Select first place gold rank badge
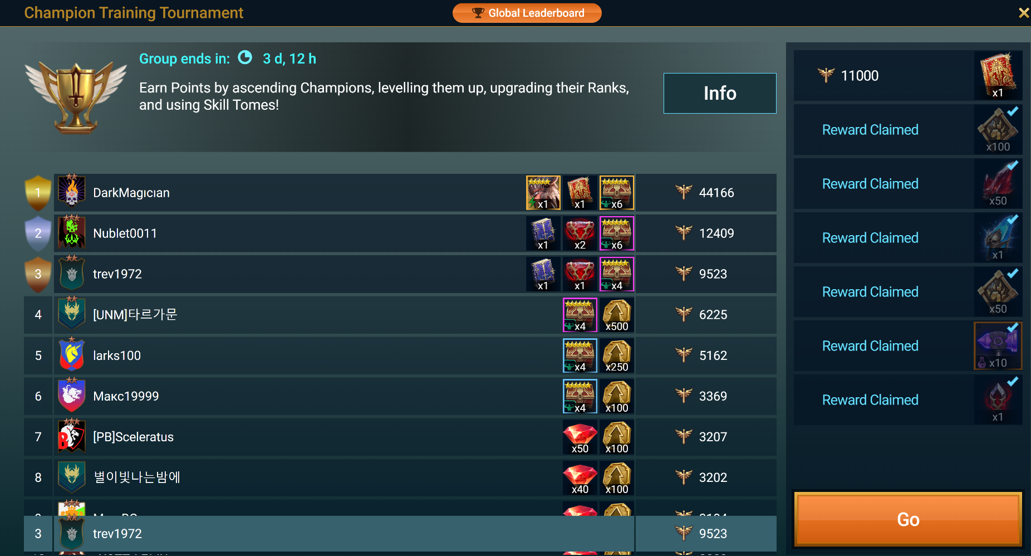This screenshot has height=556, width=1031. 38,193
